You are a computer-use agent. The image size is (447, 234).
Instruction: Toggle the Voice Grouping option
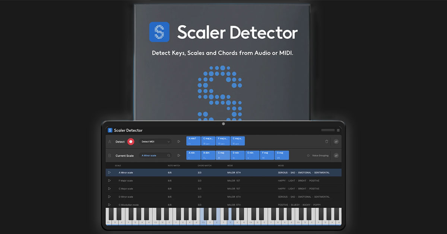(x=308, y=156)
